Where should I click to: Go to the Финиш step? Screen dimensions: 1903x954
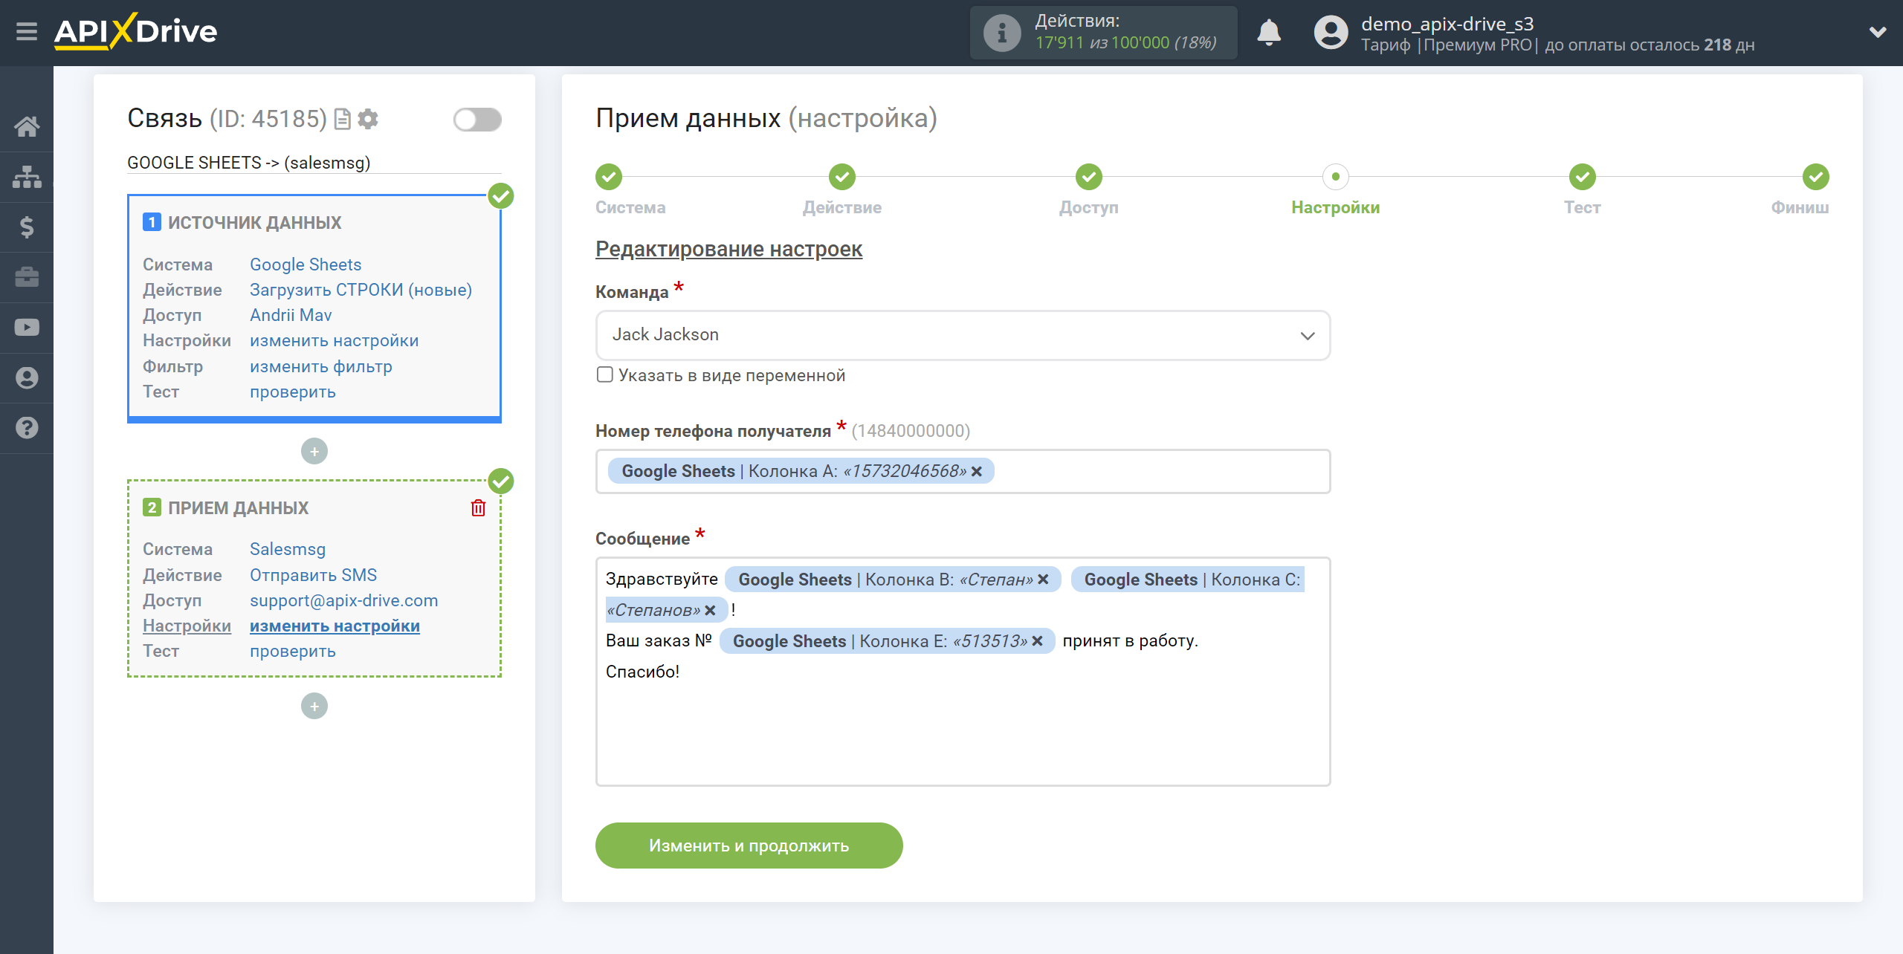[1816, 177]
